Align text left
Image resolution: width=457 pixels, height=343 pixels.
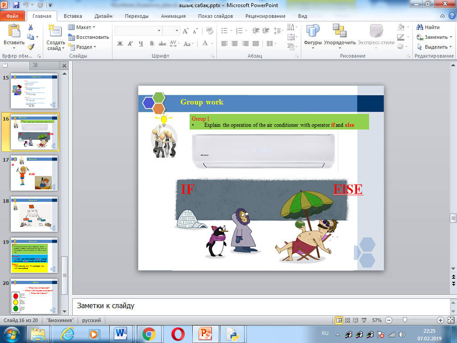coord(224,43)
